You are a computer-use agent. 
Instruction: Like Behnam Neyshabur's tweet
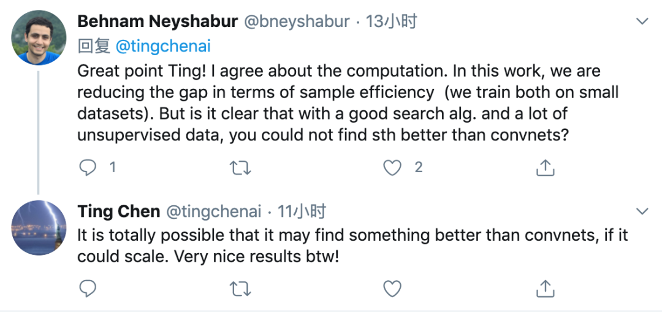[x=392, y=167]
